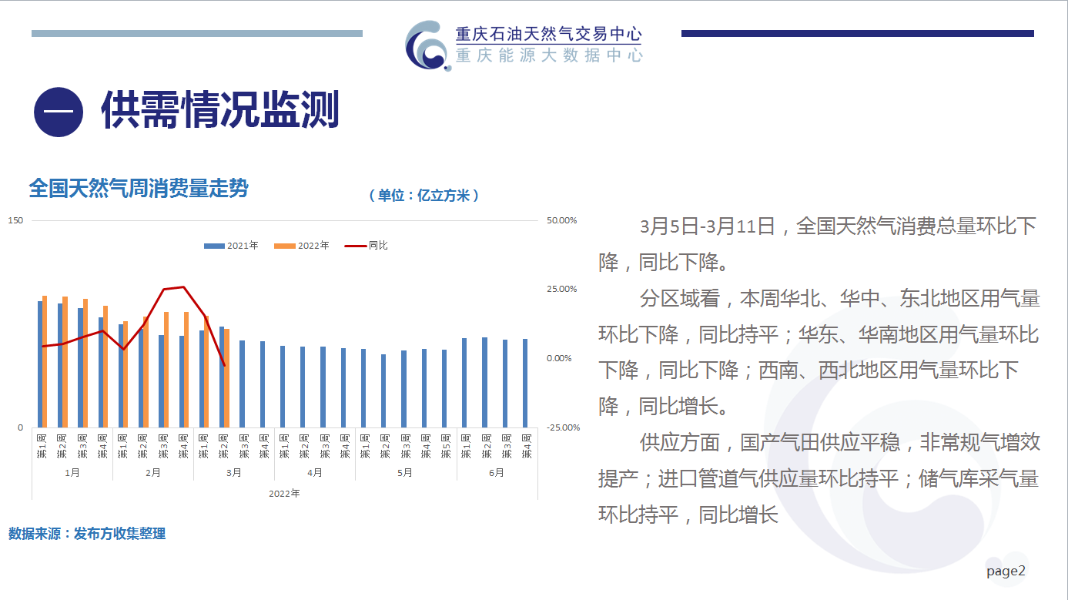The width and height of the screenshot is (1068, 600).
Task: Click the orange bar for January 第1周
Action: [45, 362]
